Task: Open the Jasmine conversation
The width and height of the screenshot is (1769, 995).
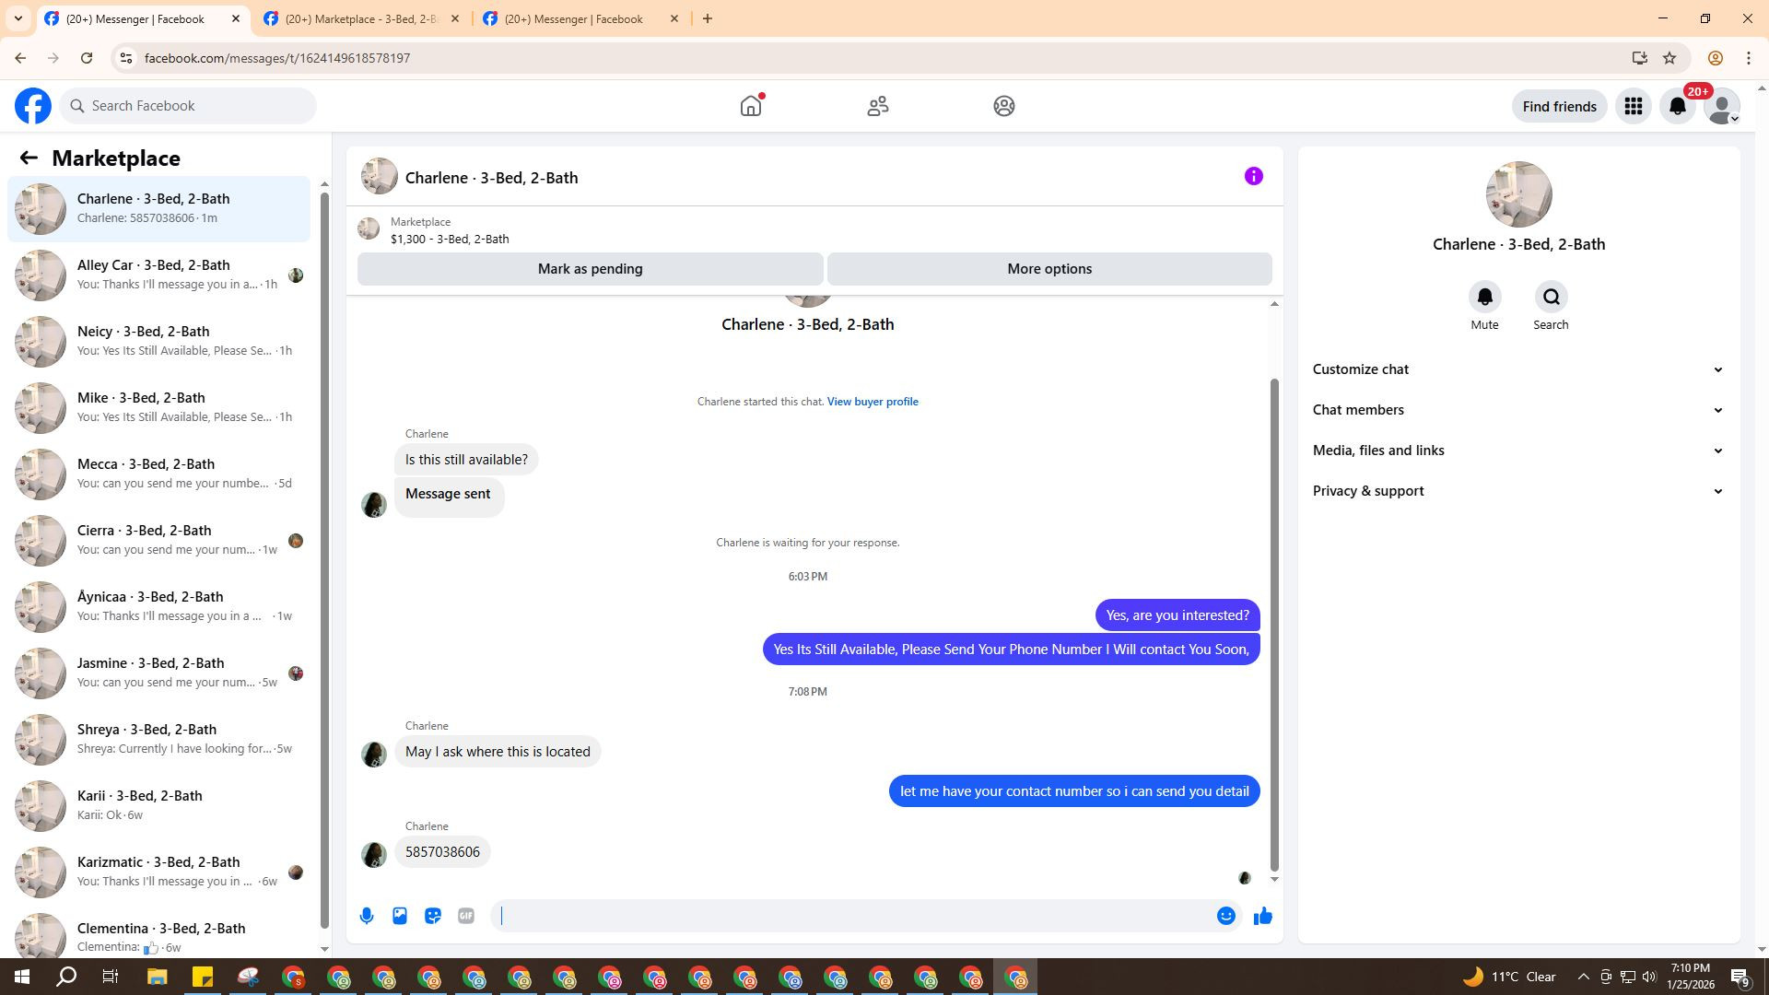Action: tap(158, 673)
